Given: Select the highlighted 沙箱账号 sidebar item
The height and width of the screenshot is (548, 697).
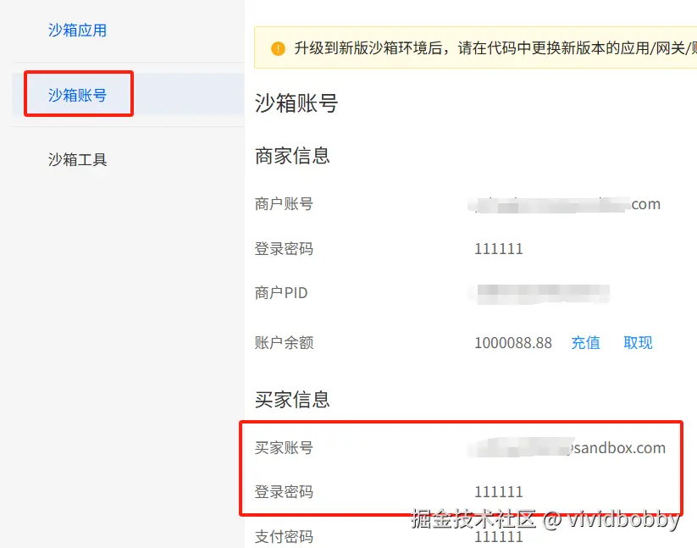Looking at the screenshot, I should (x=76, y=95).
